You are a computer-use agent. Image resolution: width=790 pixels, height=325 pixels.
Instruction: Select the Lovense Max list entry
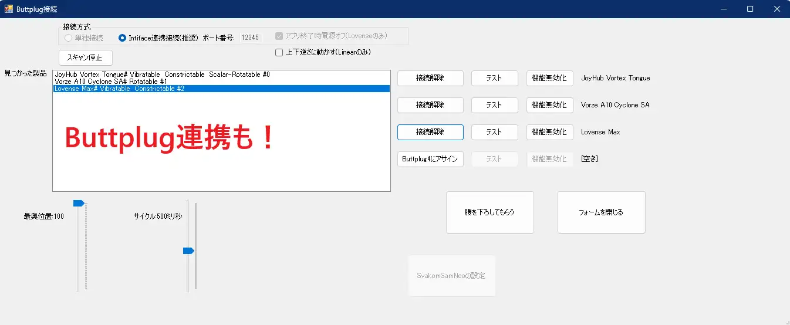[221, 89]
